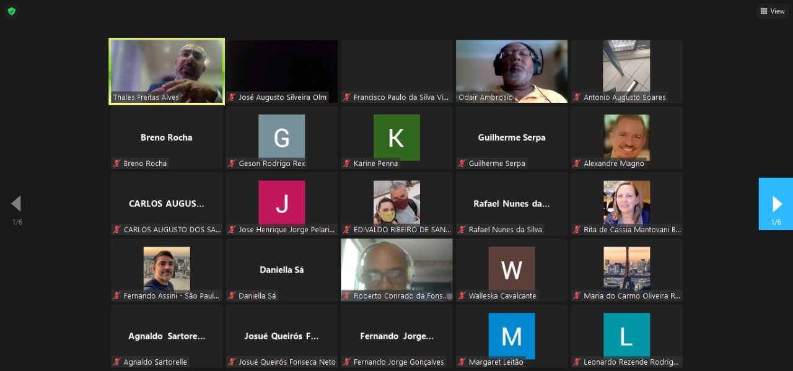Image resolution: width=793 pixels, height=371 pixels.
Task: Click Odair Ambrosio's video tile
Action: 512,71
